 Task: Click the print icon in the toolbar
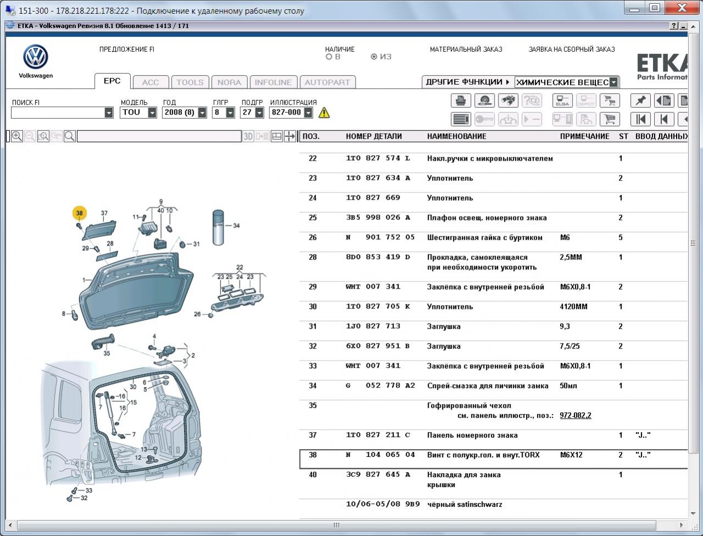(x=461, y=101)
